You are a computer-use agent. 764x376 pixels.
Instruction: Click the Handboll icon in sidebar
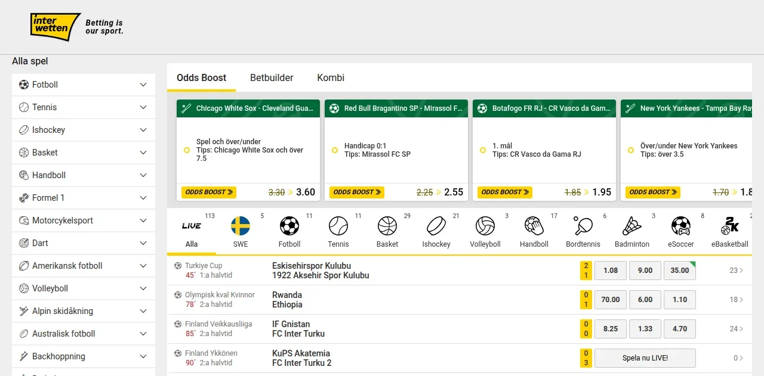(x=24, y=175)
